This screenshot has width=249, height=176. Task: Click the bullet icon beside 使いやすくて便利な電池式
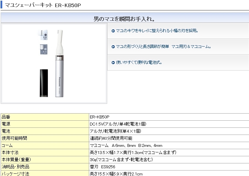click(x=113, y=62)
